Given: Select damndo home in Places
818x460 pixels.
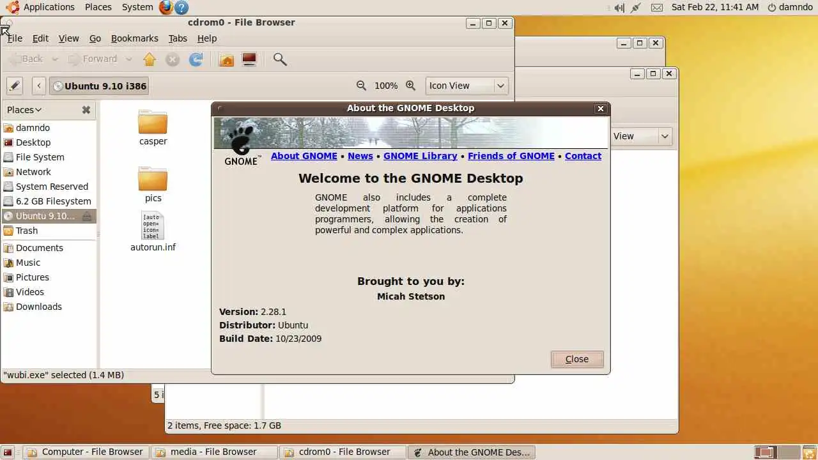Looking at the screenshot, I should [x=49, y=128].
